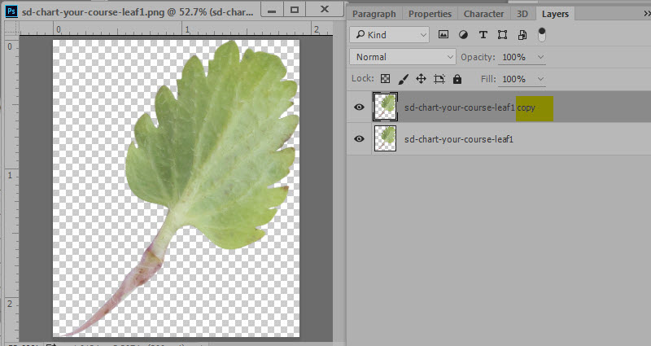
Task: Filter layers by shape layer icon
Action: (503, 35)
